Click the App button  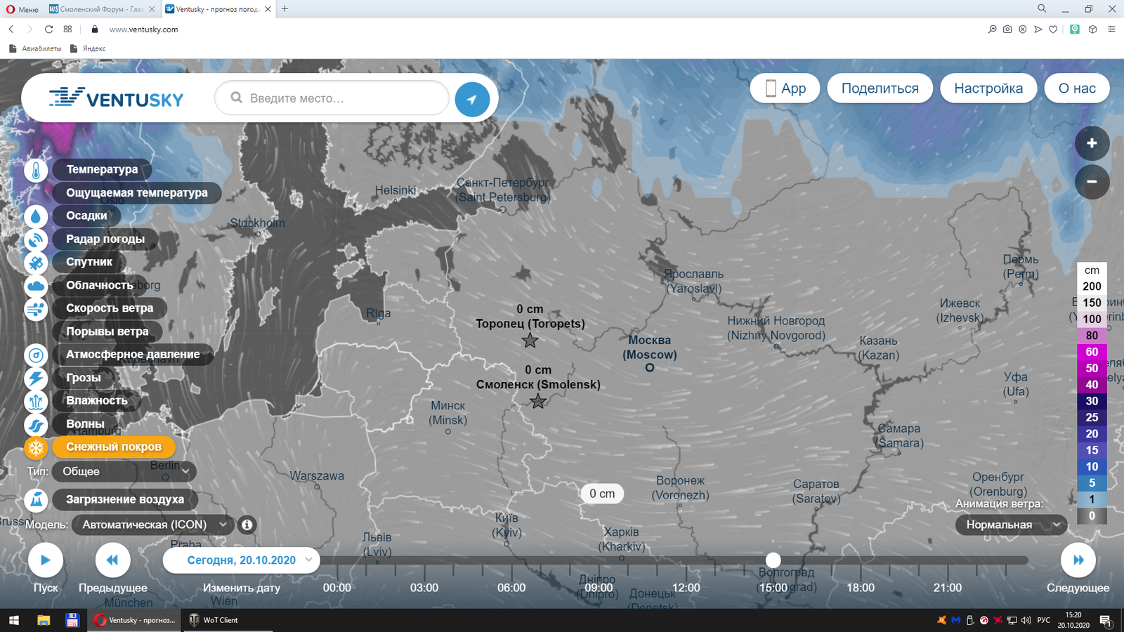[785, 88]
